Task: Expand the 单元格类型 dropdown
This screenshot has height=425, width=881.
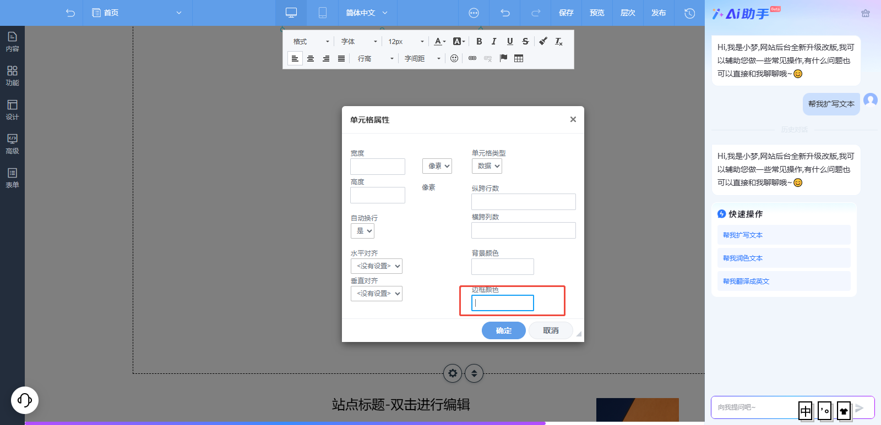Action: coord(487,166)
